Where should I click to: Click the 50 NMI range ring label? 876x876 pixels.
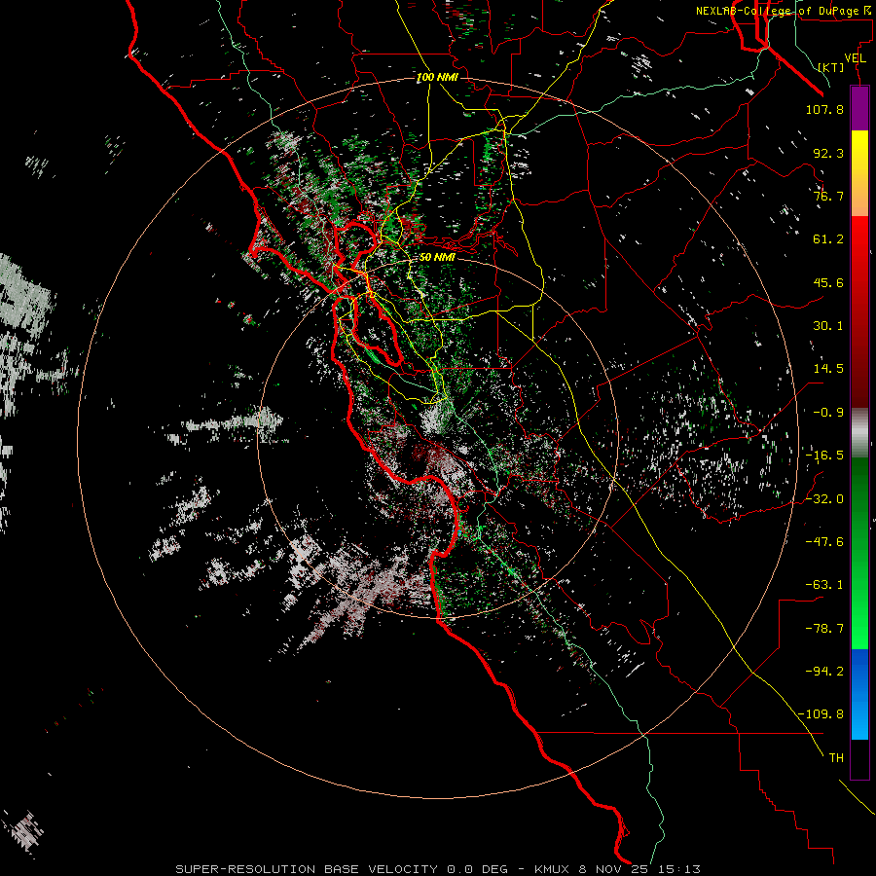point(437,258)
